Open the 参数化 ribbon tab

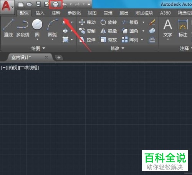coord(74,13)
